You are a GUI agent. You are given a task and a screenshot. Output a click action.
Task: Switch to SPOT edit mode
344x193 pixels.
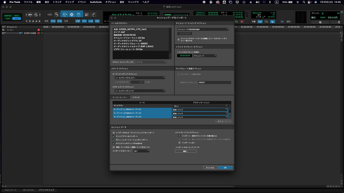pos(17,16)
